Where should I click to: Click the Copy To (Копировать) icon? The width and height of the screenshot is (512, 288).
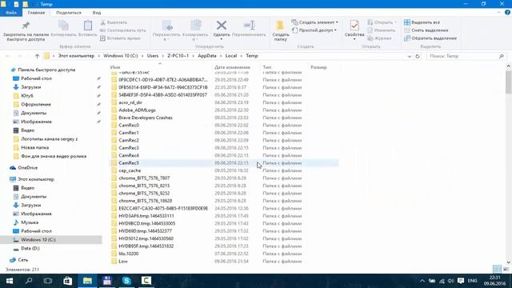click(x=195, y=26)
